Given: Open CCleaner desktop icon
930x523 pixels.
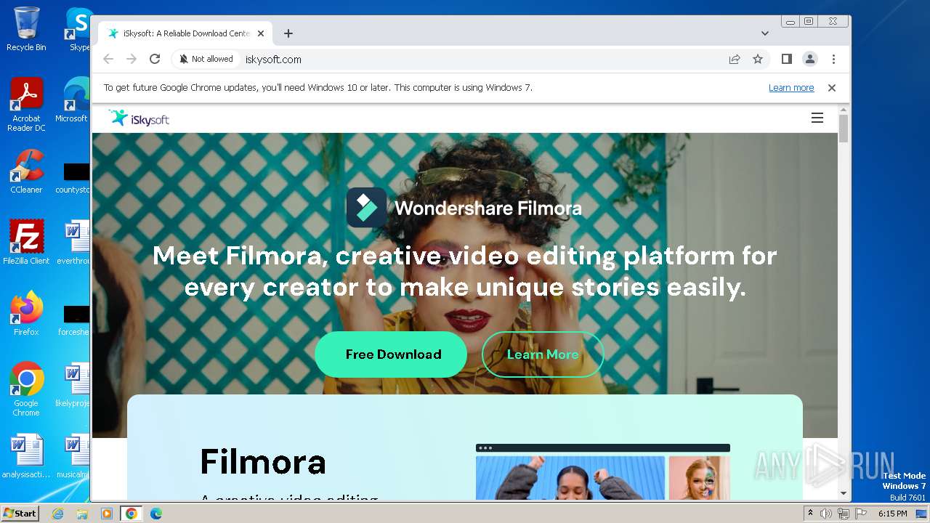Looking at the screenshot, I should (x=26, y=171).
